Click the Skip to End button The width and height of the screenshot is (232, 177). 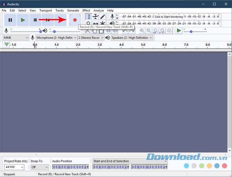60,20
